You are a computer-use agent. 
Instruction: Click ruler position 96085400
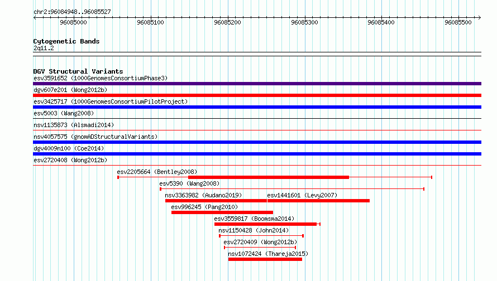click(x=381, y=22)
